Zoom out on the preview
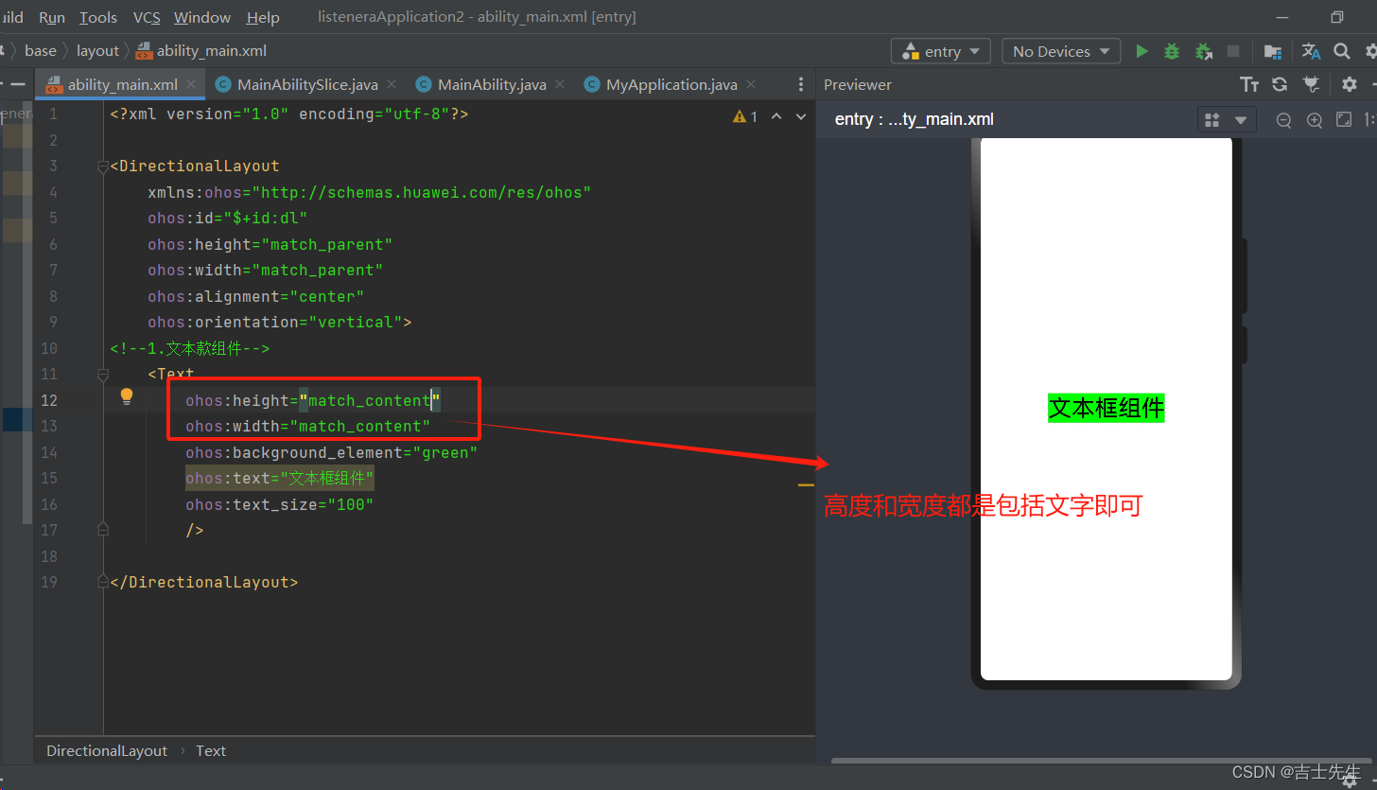This screenshot has height=790, width=1377. (1283, 120)
